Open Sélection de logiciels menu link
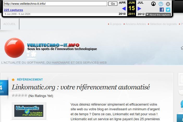The width and height of the screenshot is (183, 122). click(163, 24)
